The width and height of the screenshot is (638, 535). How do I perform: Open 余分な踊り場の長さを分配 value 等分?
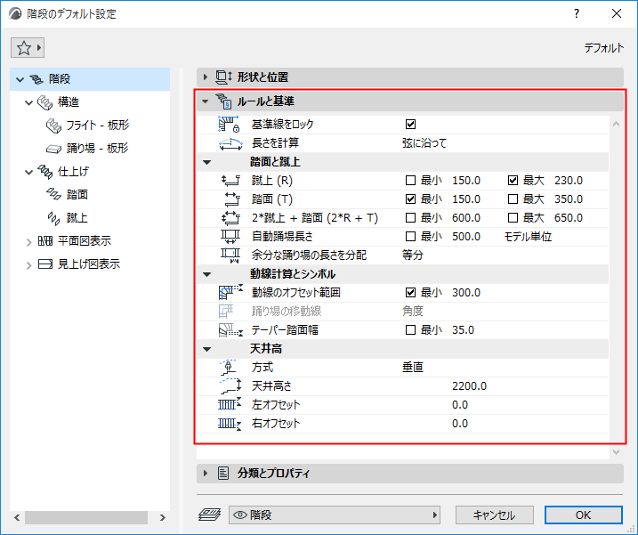[x=413, y=255]
